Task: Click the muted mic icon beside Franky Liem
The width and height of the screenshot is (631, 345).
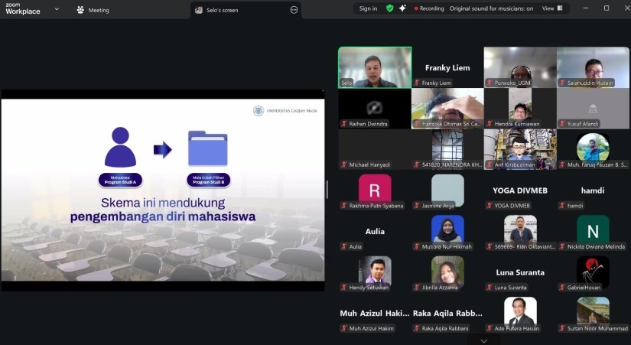Action: (418, 83)
